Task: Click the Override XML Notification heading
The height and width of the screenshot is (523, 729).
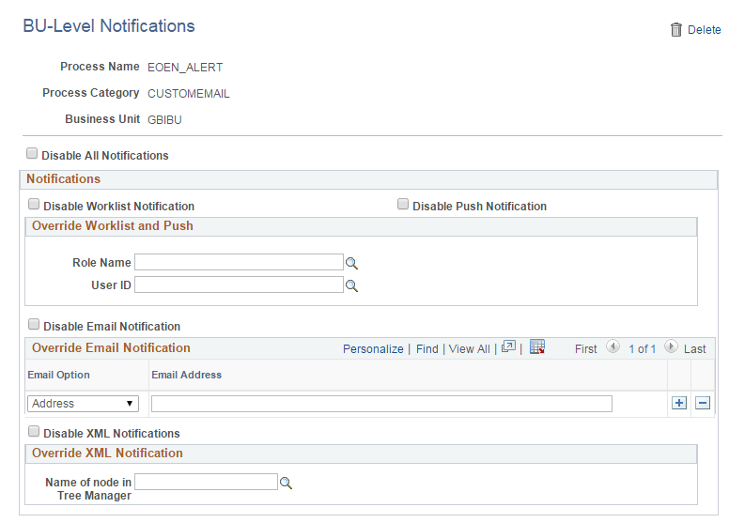Action: (x=107, y=453)
